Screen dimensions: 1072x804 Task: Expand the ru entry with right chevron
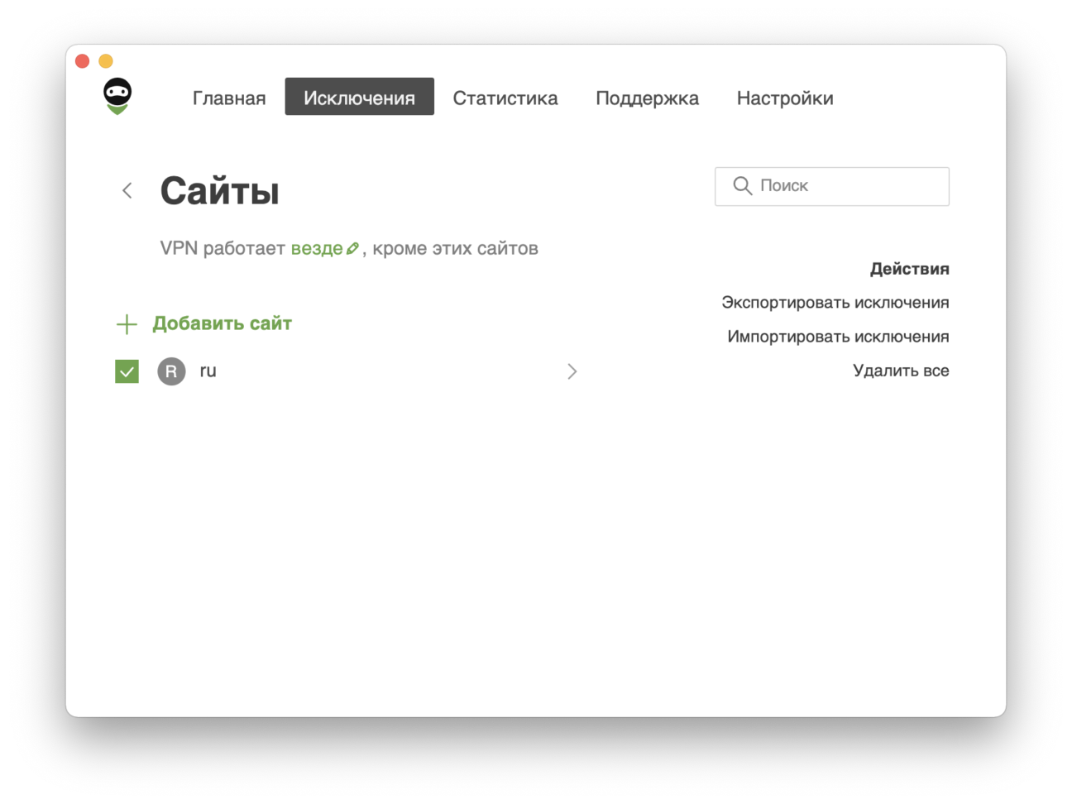[x=572, y=371]
